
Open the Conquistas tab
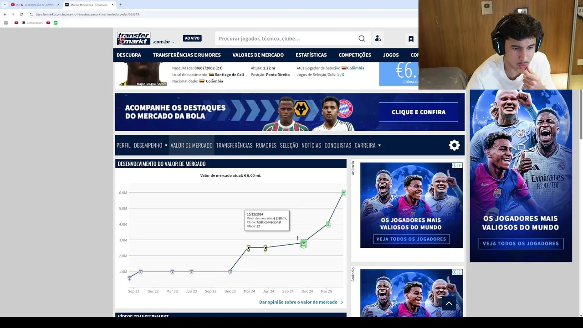point(338,145)
